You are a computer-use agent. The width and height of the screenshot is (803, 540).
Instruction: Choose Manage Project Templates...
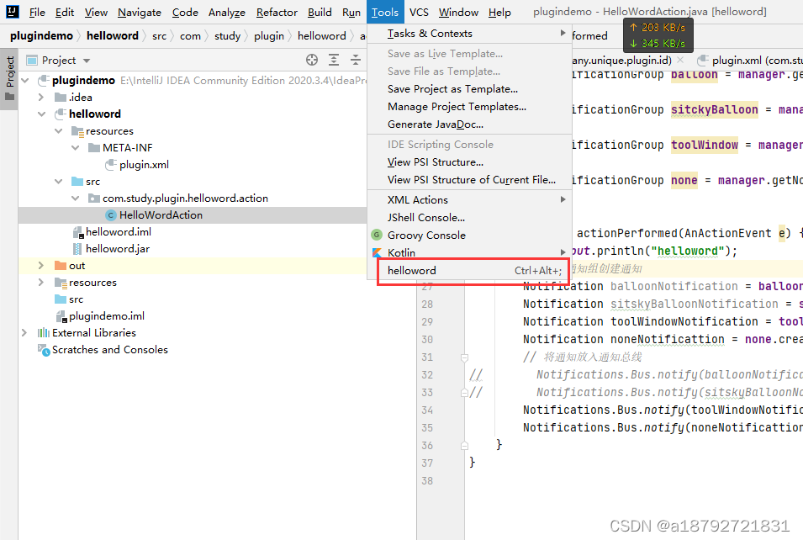point(469,107)
